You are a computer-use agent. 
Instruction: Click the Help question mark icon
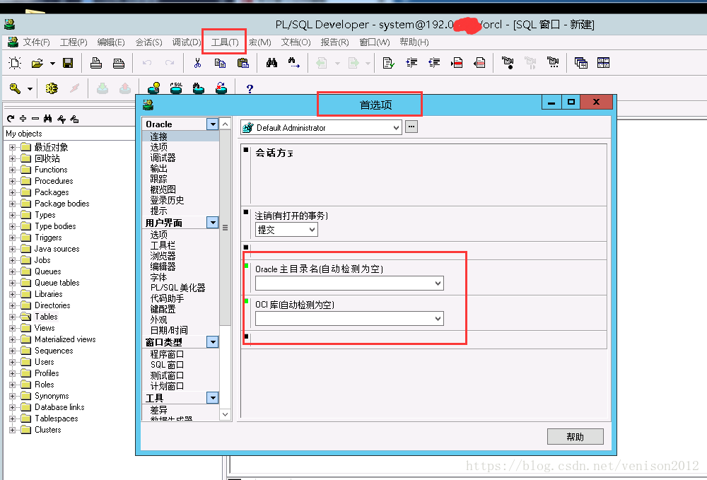pyautogui.click(x=250, y=88)
